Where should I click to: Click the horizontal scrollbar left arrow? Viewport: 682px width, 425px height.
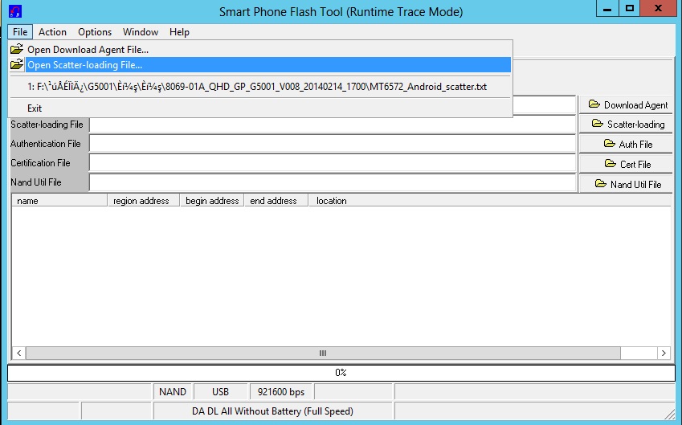[x=18, y=353]
